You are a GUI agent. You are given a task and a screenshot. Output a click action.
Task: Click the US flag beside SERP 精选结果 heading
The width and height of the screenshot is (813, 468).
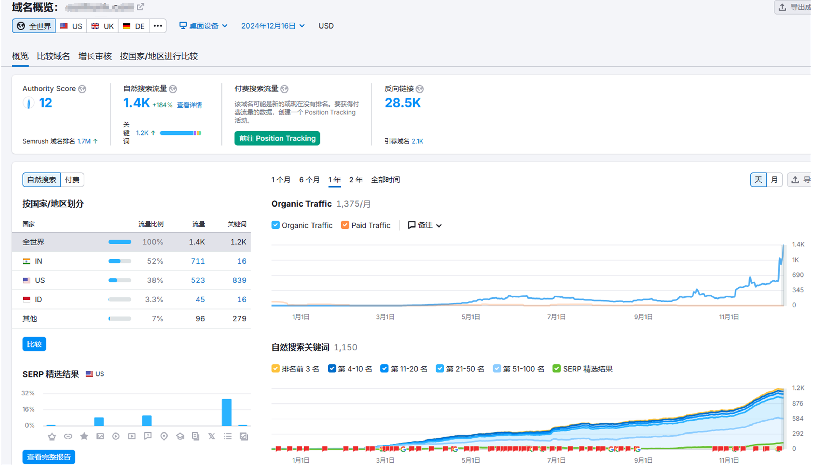click(89, 374)
